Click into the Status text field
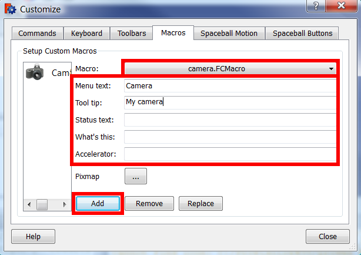Viewport: 361px width, 255px height. pyautogui.click(x=230, y=120)
